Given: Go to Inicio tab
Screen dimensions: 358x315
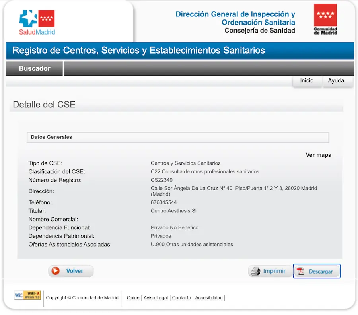Looking at the screenshot, I should (307, 81).
